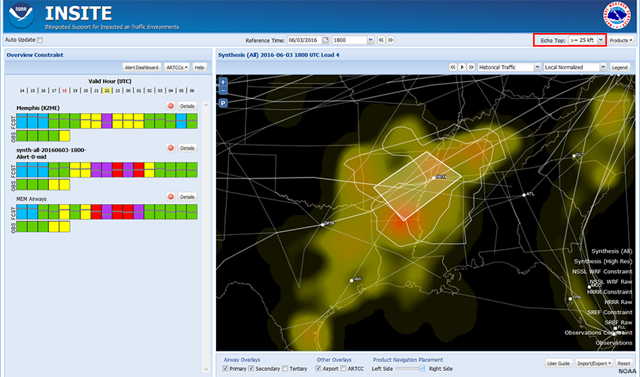Enable the ARTCC overlay checkbox
The width and height of the screenshot is (640, 377).
coord(343,369)
